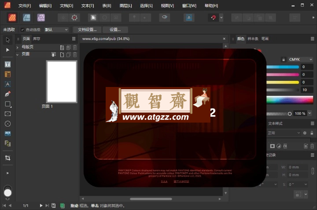The height and width of the screenshot is (210, 317).
Task: Open the colour panel hamburger menu
Action: [x=312, y=39]
